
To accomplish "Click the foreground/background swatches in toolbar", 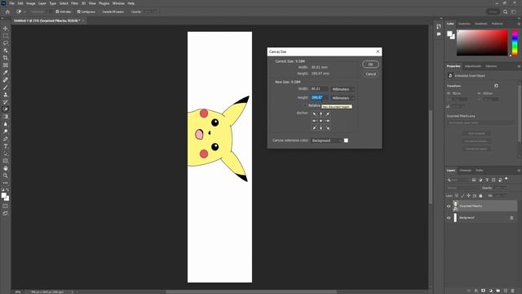I will point(5,197).
